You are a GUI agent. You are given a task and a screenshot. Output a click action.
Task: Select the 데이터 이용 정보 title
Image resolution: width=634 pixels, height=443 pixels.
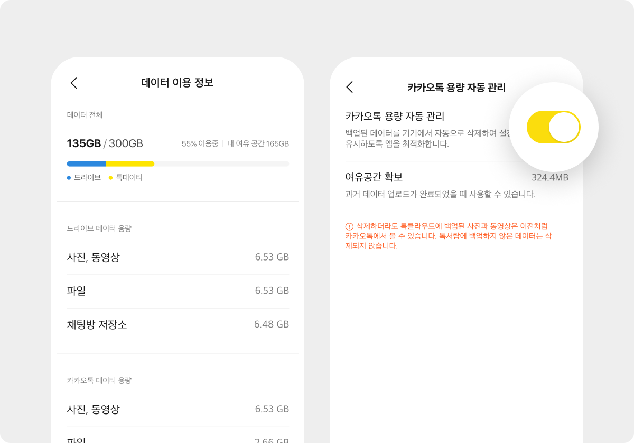tap(178, 82)
